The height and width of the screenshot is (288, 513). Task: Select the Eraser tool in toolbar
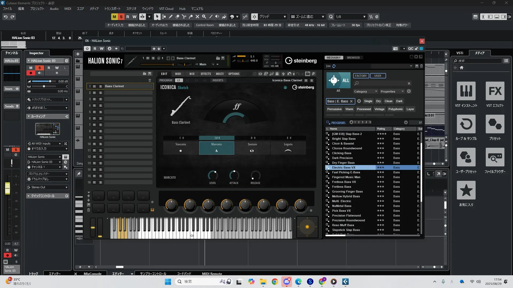coord(177,17)
